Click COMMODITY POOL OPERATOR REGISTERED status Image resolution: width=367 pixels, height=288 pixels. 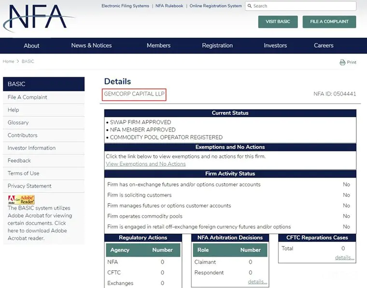click(166, 137)
